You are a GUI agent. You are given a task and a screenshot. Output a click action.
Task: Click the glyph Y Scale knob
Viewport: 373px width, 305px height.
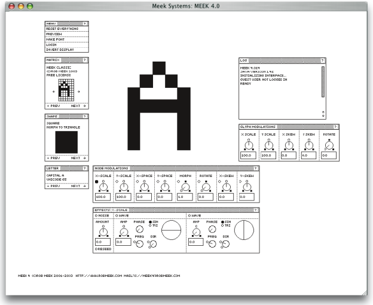pos(269,145)
